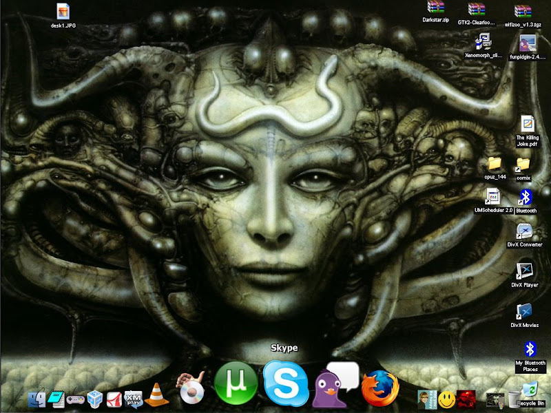The image size is (551, 413).
Task: Open The Killing Joke.pdf file
Action: point(528,131)
